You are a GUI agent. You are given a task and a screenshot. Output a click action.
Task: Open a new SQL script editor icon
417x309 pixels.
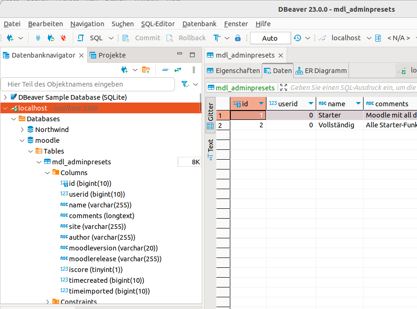tap(81, 38)
